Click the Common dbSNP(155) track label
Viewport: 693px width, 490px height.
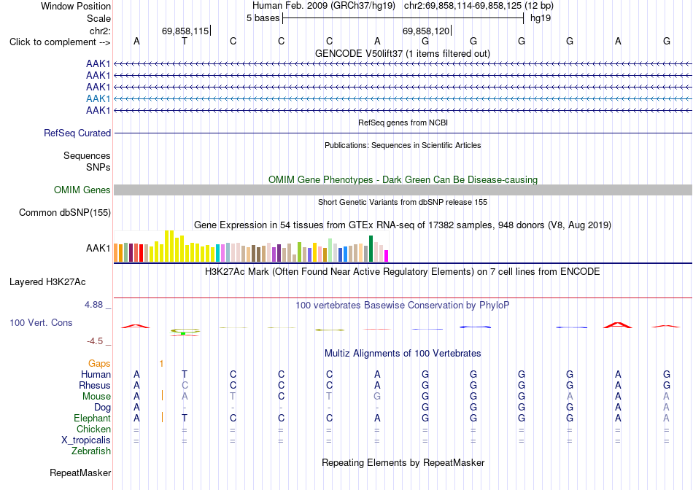[65, 212]
